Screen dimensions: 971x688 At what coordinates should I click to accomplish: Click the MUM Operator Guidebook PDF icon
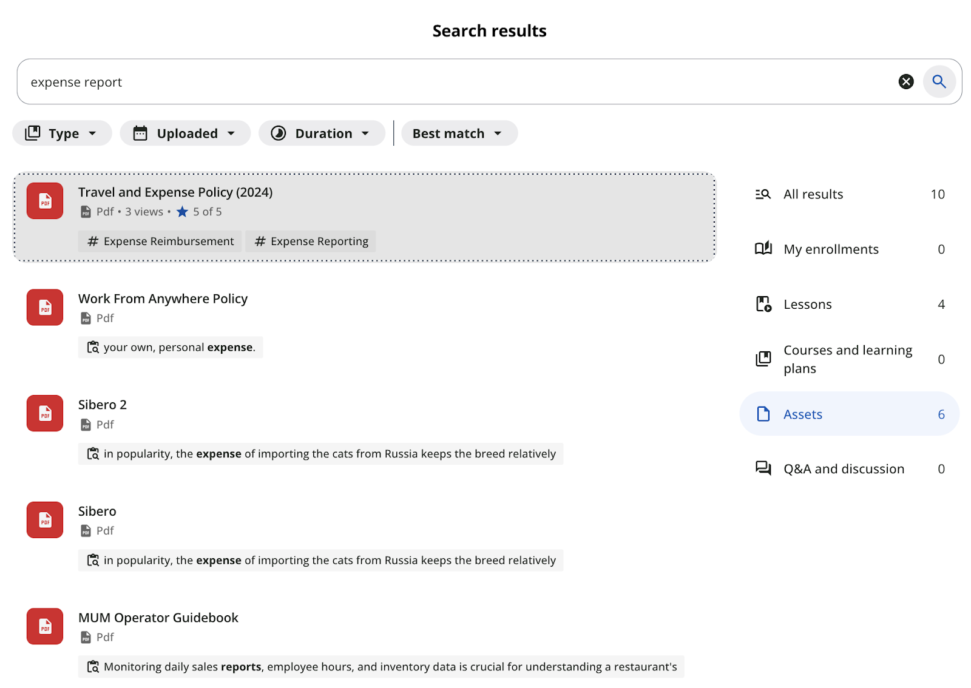click(x=45, y=626)
